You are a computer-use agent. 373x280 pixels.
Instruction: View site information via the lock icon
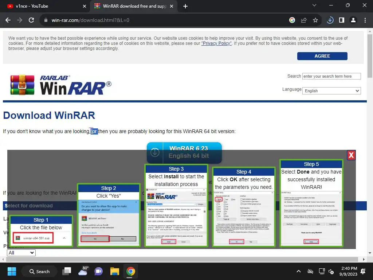point(46,20)
